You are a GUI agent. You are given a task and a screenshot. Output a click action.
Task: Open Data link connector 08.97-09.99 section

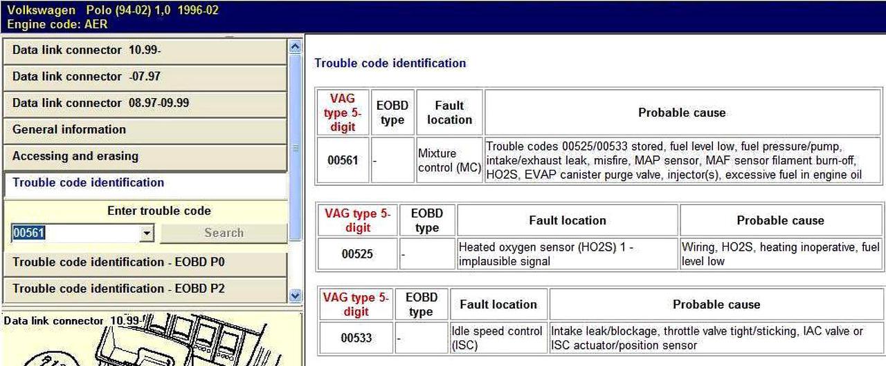pyautogui.click(x=145, y=104)
